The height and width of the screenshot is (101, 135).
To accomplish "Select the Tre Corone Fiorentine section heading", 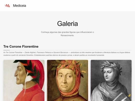I will click(x=21, y=46).
